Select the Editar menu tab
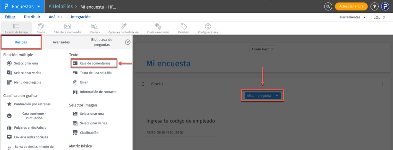 click(x=10, y=17)
